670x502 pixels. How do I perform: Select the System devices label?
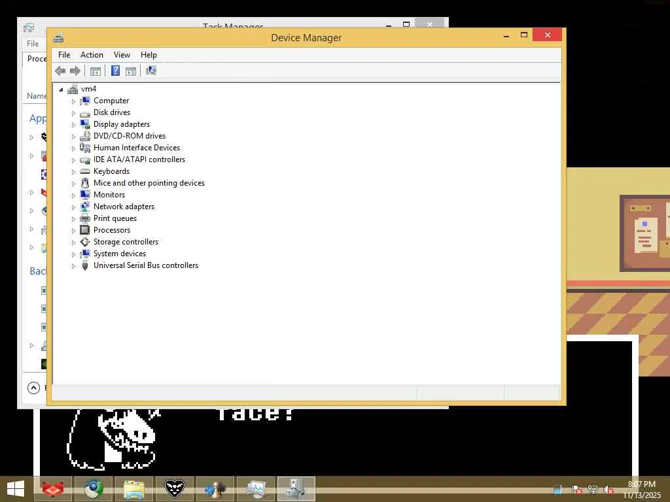(120, 254)
